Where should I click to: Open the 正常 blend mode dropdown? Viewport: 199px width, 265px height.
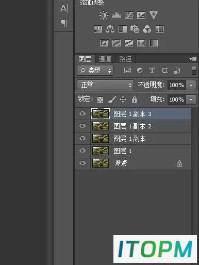click(x=105, y=85)
